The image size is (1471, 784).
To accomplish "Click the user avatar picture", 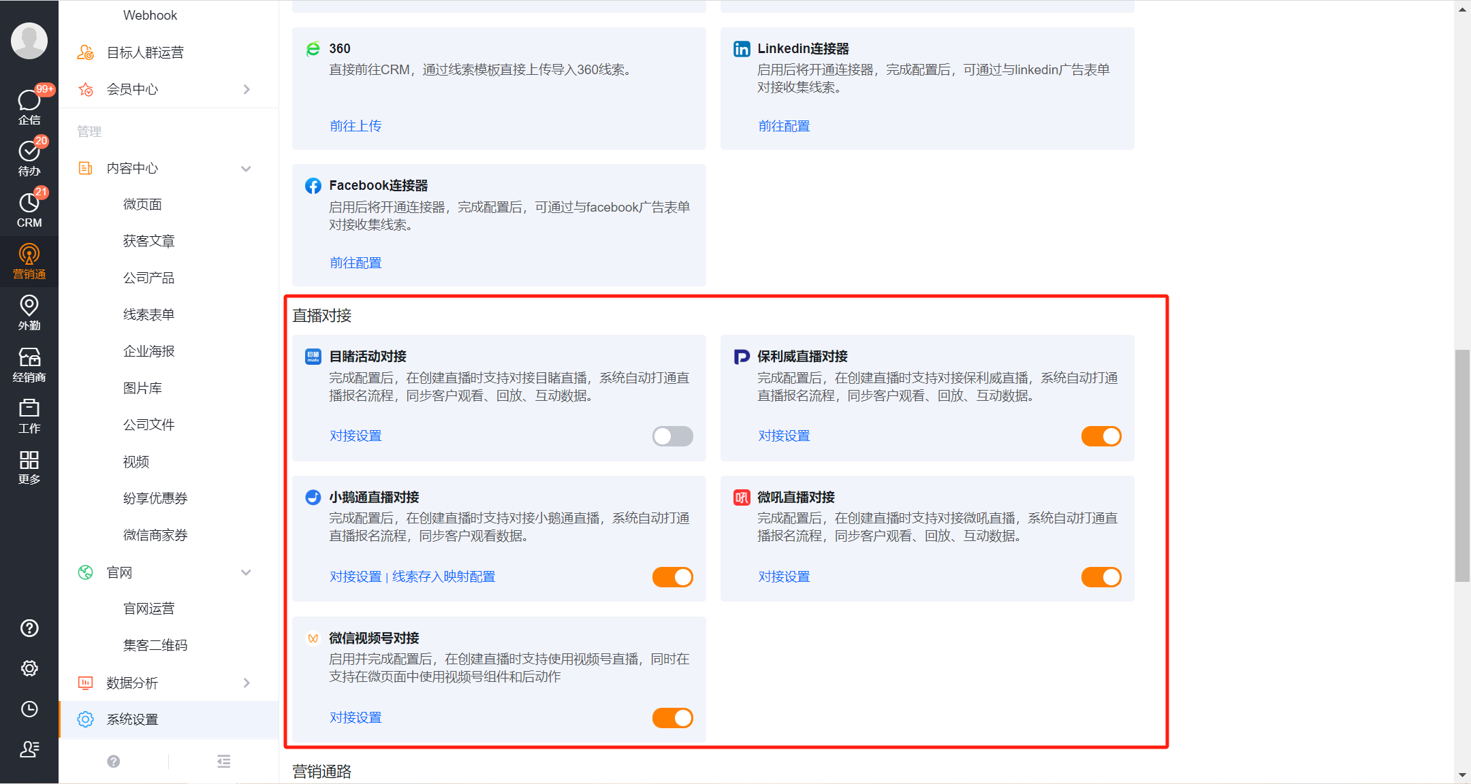I will pos(29,40).
